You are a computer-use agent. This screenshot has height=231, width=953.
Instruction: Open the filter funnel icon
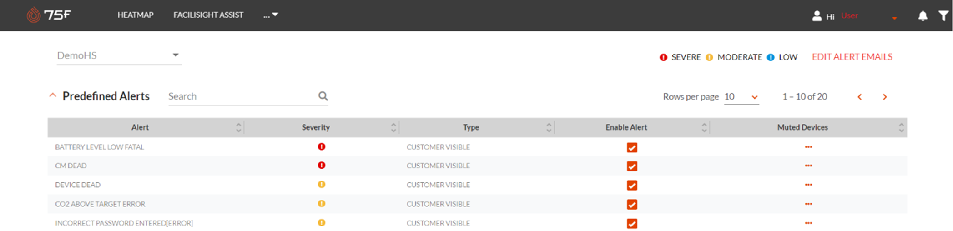[x=944, y=16]
